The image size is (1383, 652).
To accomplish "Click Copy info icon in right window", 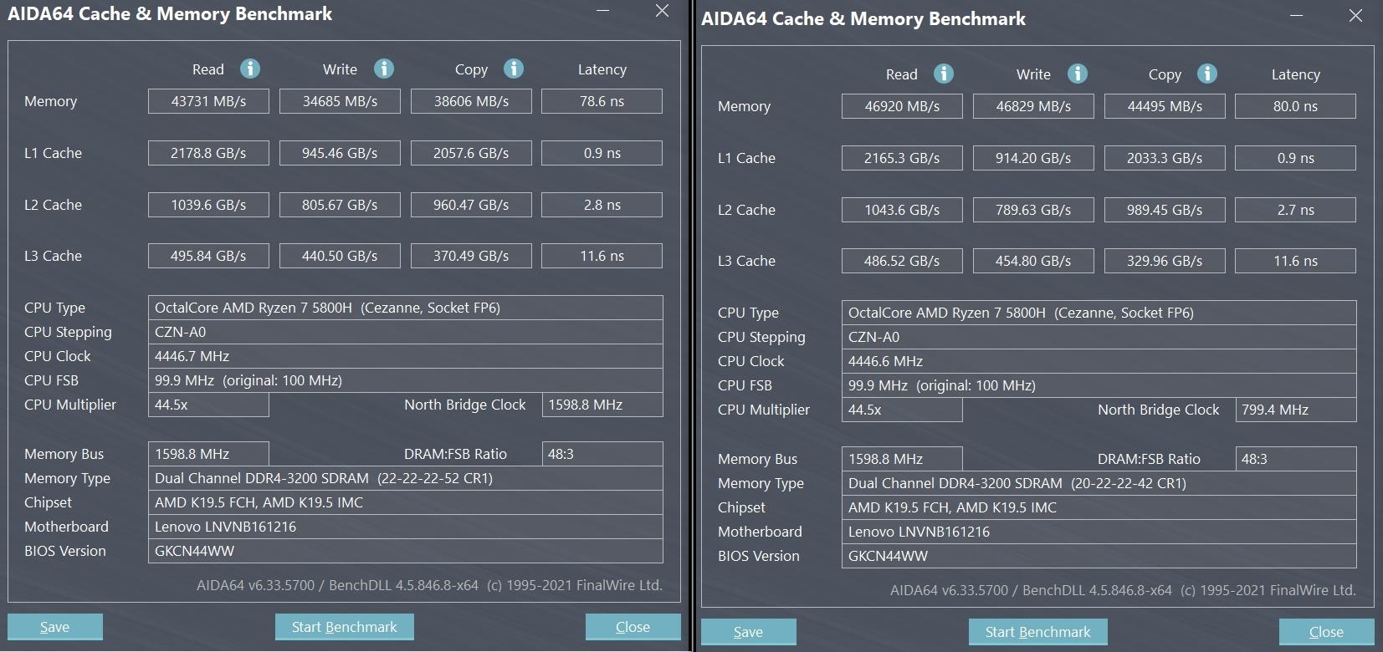I will (1207, 74).
